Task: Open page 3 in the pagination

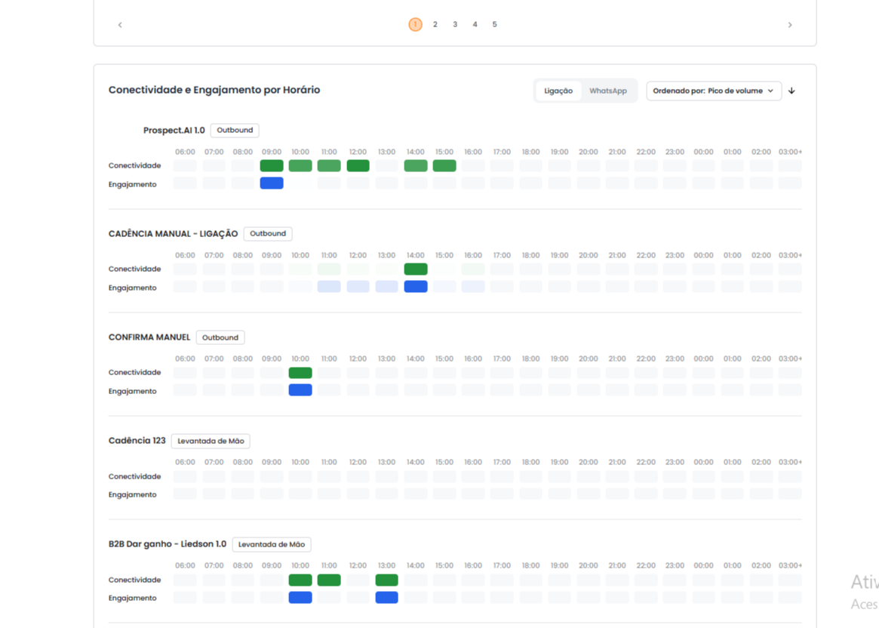Action: pos(455,25)
